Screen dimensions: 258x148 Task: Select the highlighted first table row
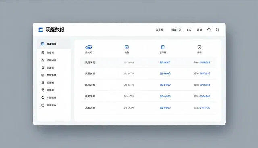pos(148,62)
